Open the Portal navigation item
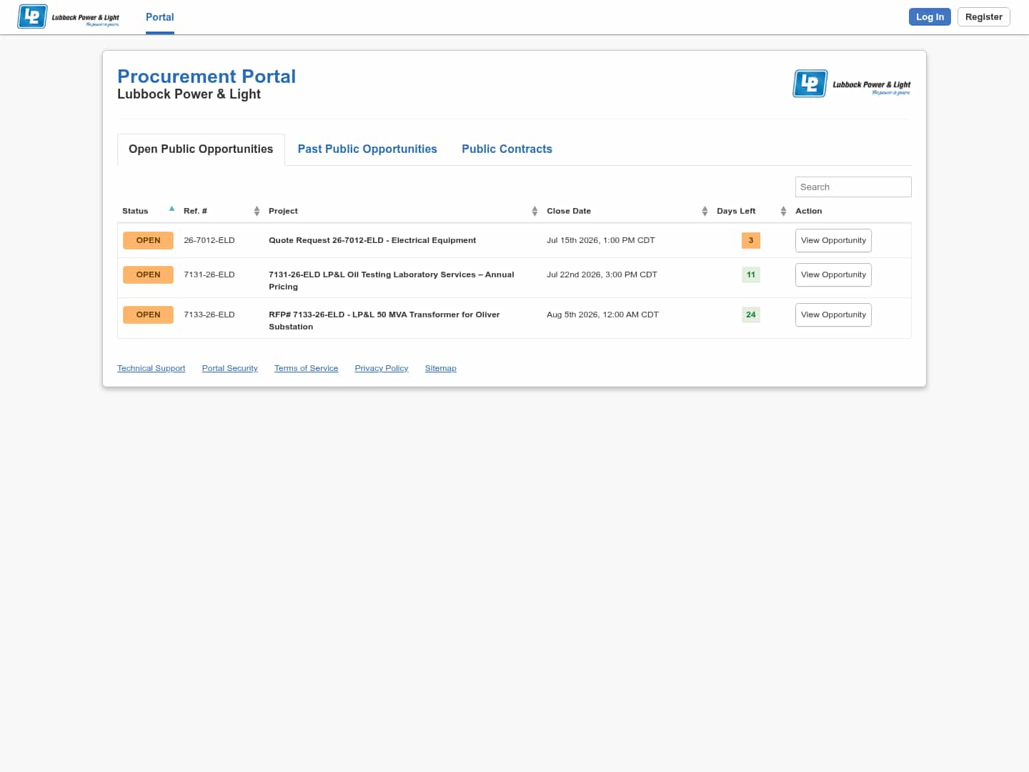Viewport: 1029px width, 772px height. point(160,17)
